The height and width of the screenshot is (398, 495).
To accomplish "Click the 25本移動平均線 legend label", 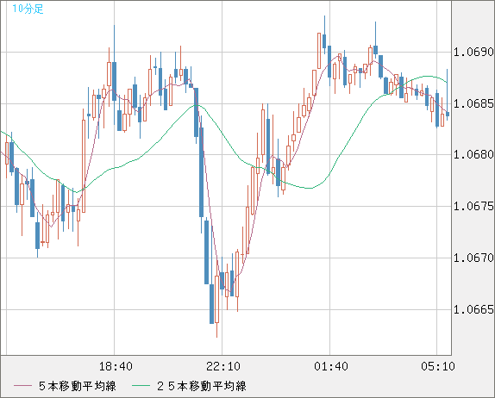I will point(202,386).
